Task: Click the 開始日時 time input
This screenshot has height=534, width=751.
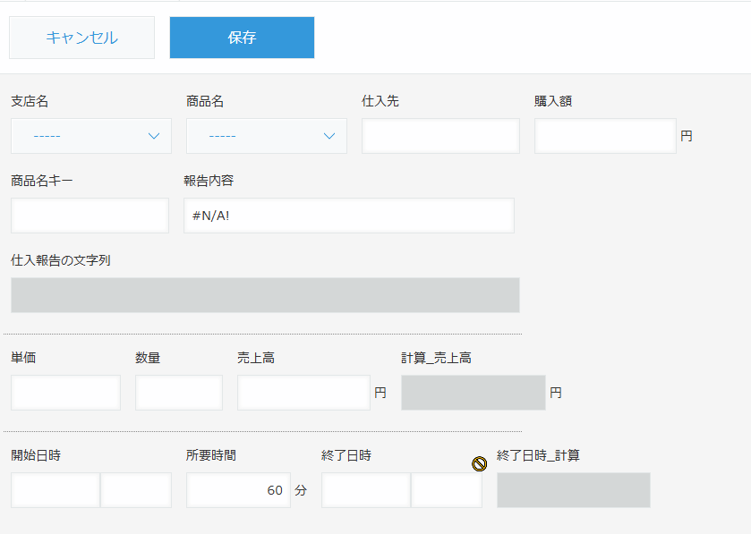Action: pos(136,490)
